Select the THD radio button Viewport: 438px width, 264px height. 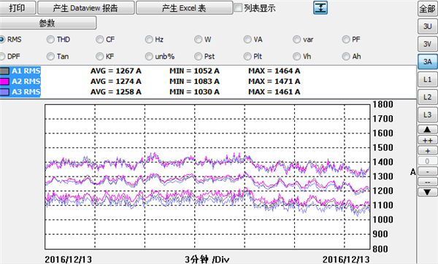[x=50, y=39]
